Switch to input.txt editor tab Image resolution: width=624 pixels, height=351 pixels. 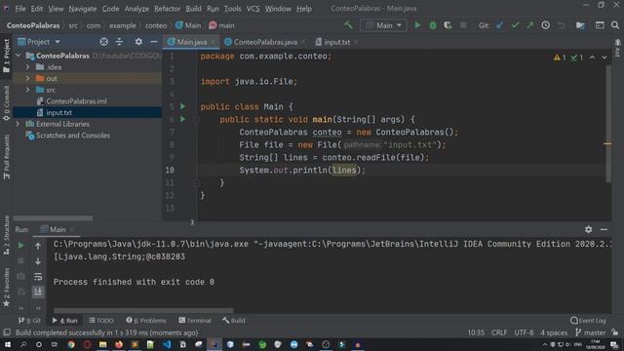pos(336,42)
